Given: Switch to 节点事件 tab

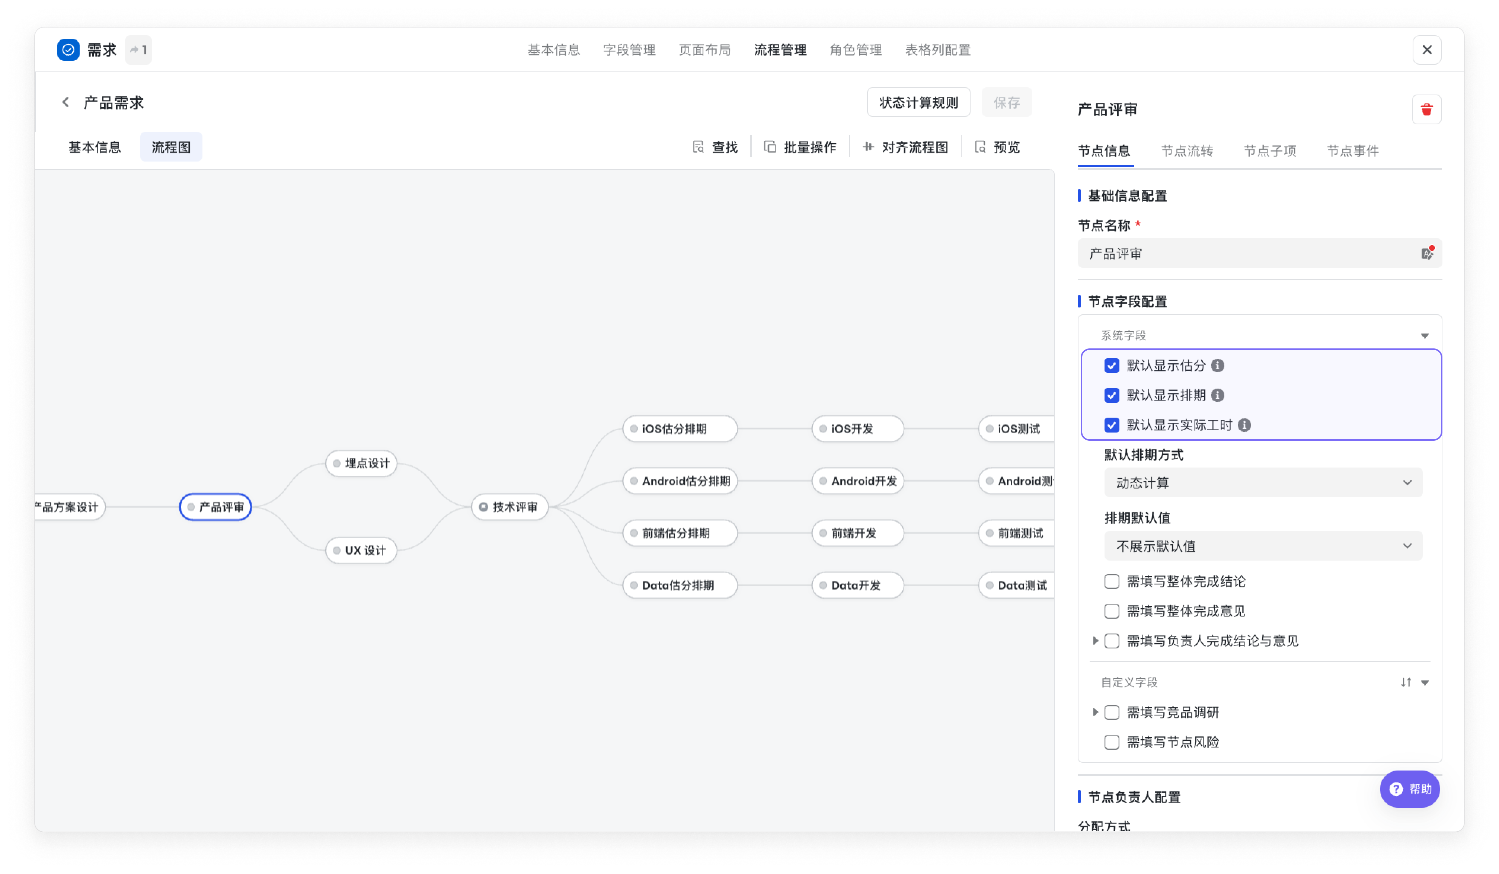Looking at the screenshot, I should point(1353,151).
